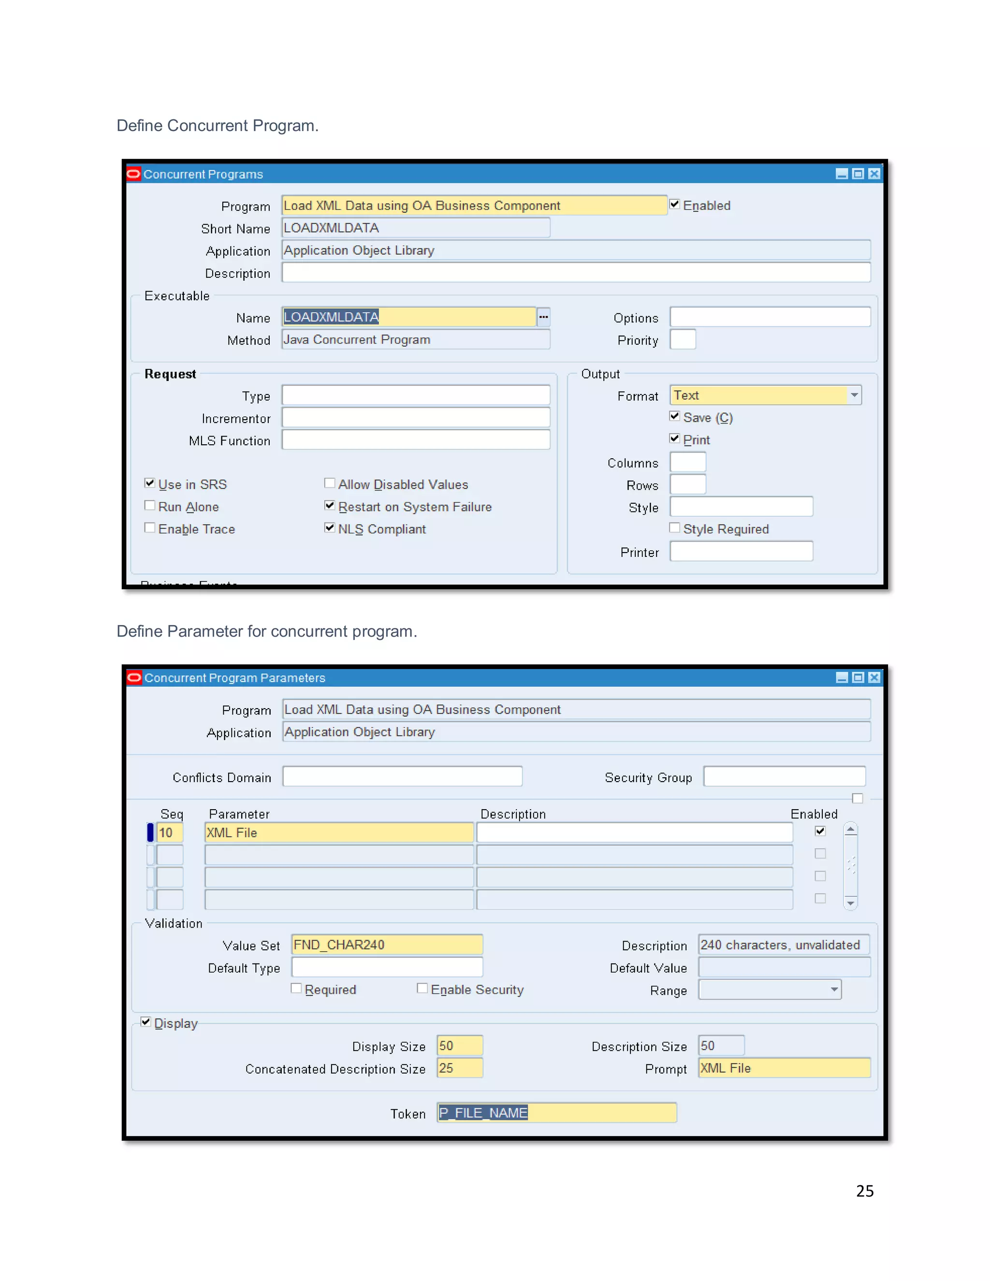Click Oracle icon in Concurrent Programs title bar

(x=134, y=174)
